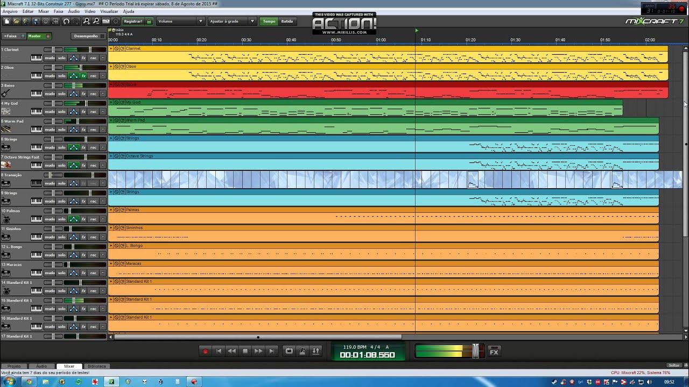Expand the Clarinet clip triangle
This screenshot has height=387, width=689.
click(x=111, y=48)
